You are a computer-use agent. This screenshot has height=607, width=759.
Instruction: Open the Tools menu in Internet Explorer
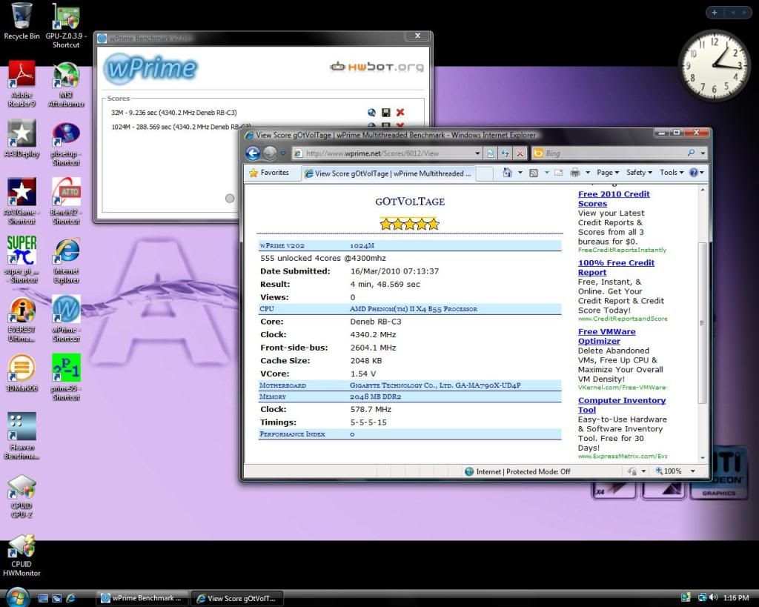click(x=671, y=173)
